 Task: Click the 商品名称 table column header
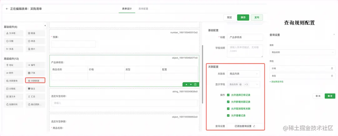tap(69, 69)
